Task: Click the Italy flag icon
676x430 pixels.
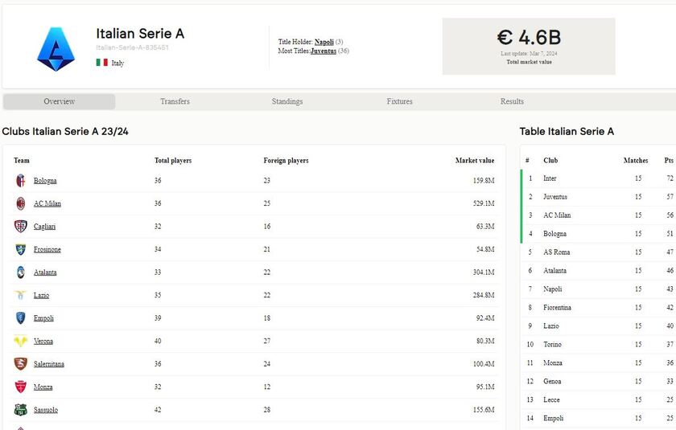Action: (x=101, y=63)
